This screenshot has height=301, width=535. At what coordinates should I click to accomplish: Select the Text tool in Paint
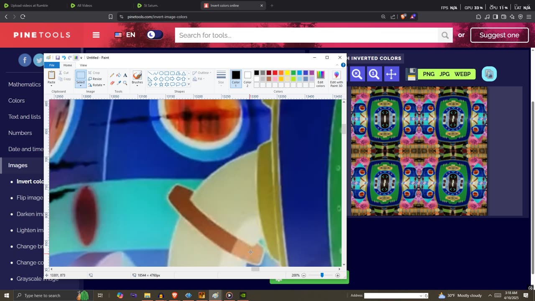coord(125,75)
